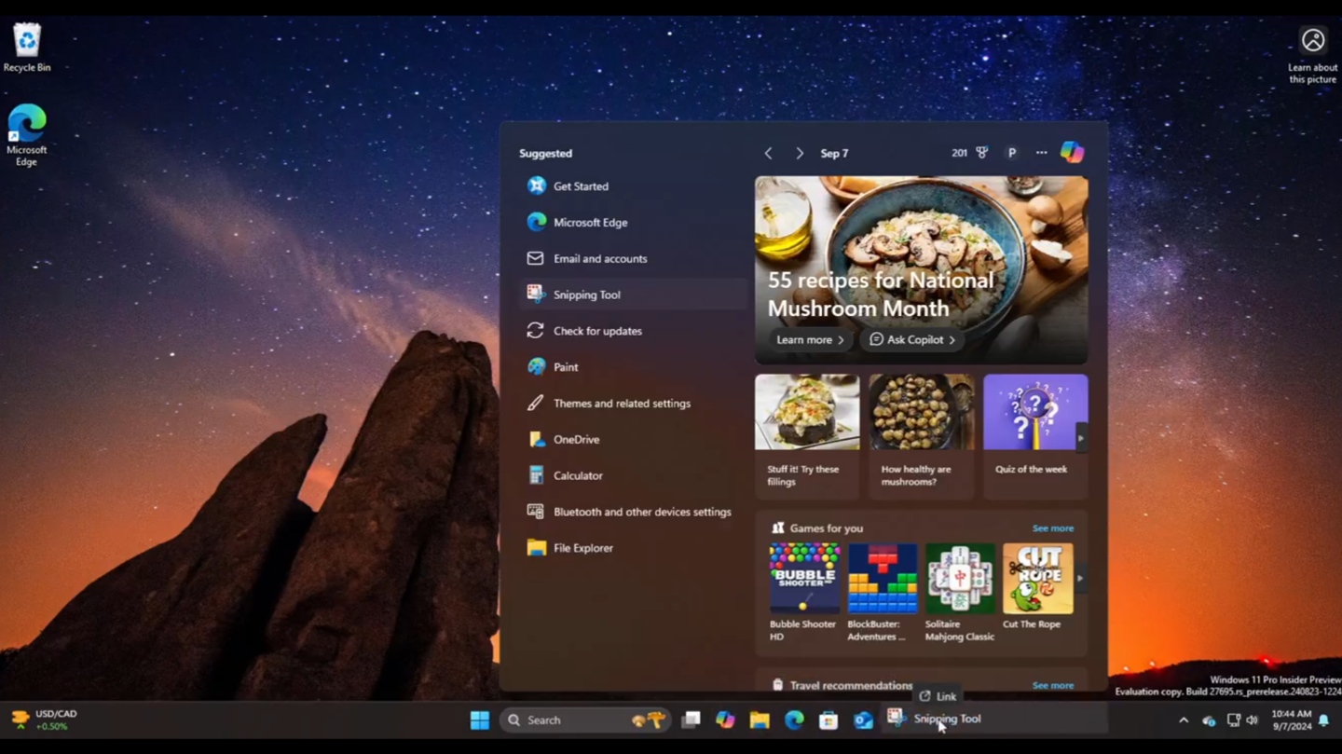Open Stuff it! Try these fillings card
Screen dimensions: 1342x754
point(807,435)
